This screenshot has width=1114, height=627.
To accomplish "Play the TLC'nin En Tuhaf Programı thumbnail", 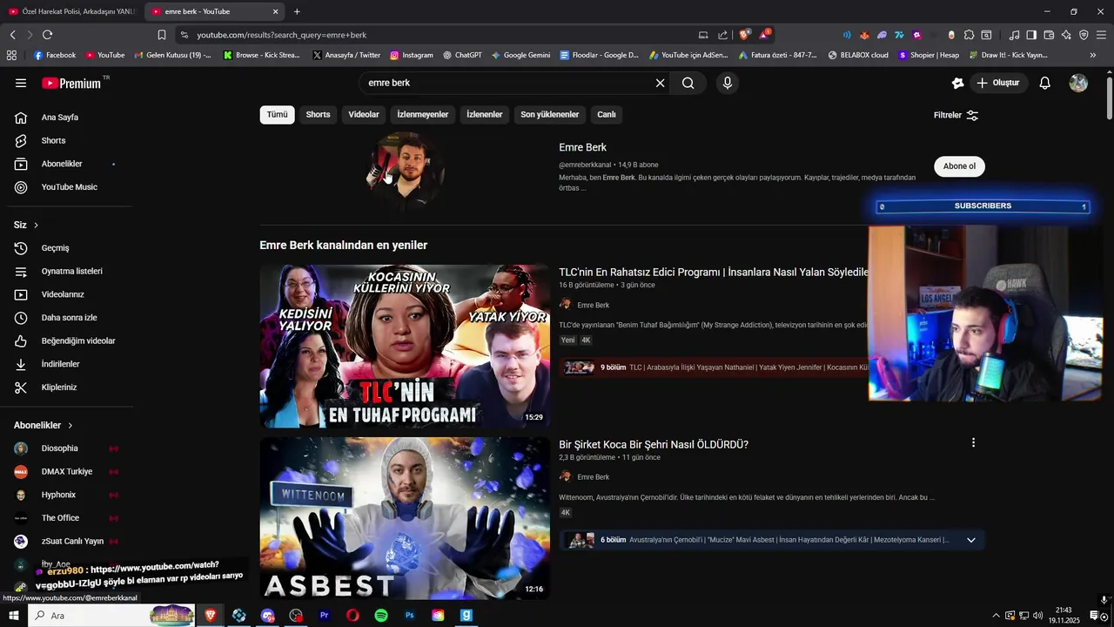I will coord(405,346).
